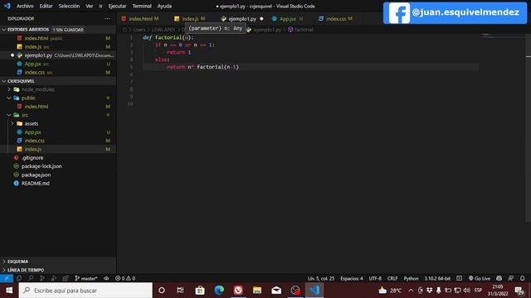
Task: Open the Ejecutar menu
Action: point(117,6)
